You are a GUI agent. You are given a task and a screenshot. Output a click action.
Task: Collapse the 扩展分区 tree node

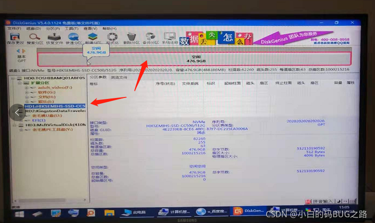20,83
